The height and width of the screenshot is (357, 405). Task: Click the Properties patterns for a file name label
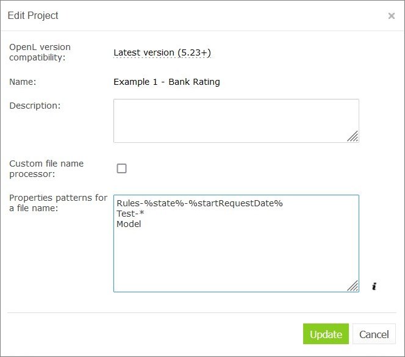tap(58, 203)
